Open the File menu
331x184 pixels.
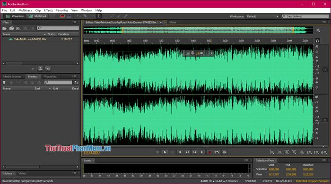pos(4,10)
